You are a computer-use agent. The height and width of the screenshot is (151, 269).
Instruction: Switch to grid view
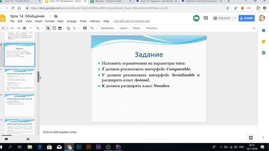(x=28, y=139)
